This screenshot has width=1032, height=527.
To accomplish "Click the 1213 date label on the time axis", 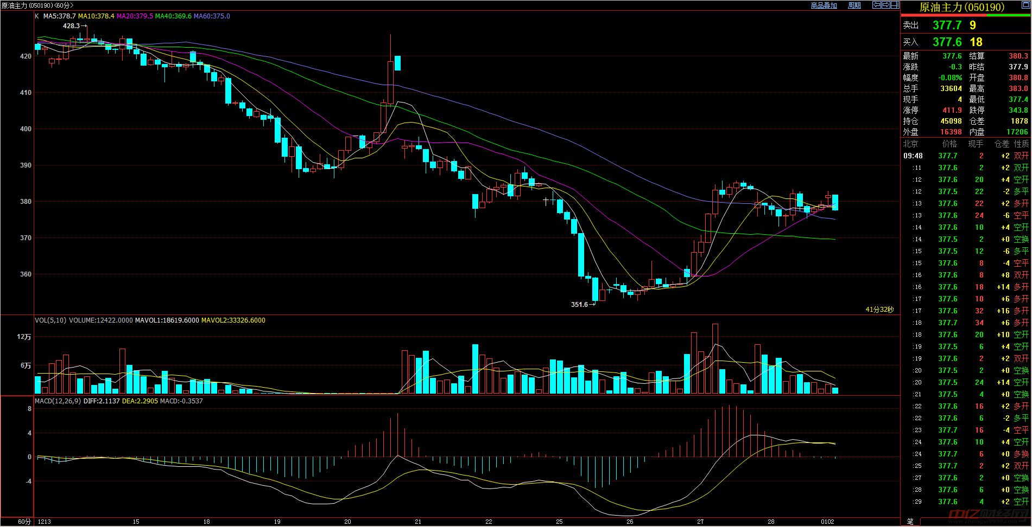I will pos(45,522).
